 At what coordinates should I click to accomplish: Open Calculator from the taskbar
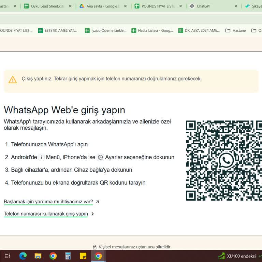[68, 256]
